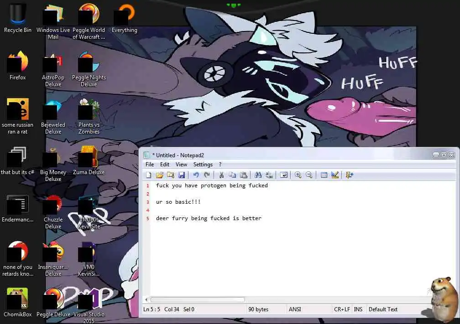460x324 pixels.
Task: Select the Chuzzle Deluxe shortcut
Action: pos(53,211)
